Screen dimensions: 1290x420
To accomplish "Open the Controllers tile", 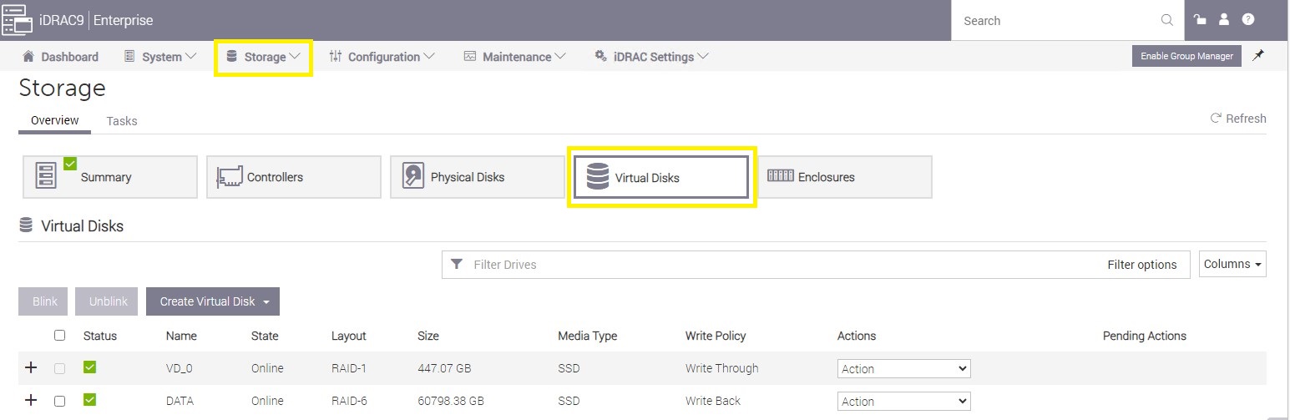I will (x=293, y=177).
